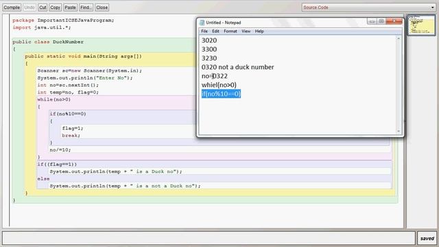
Task: Click '3300' line in Notepad
Action: [209, 49]
